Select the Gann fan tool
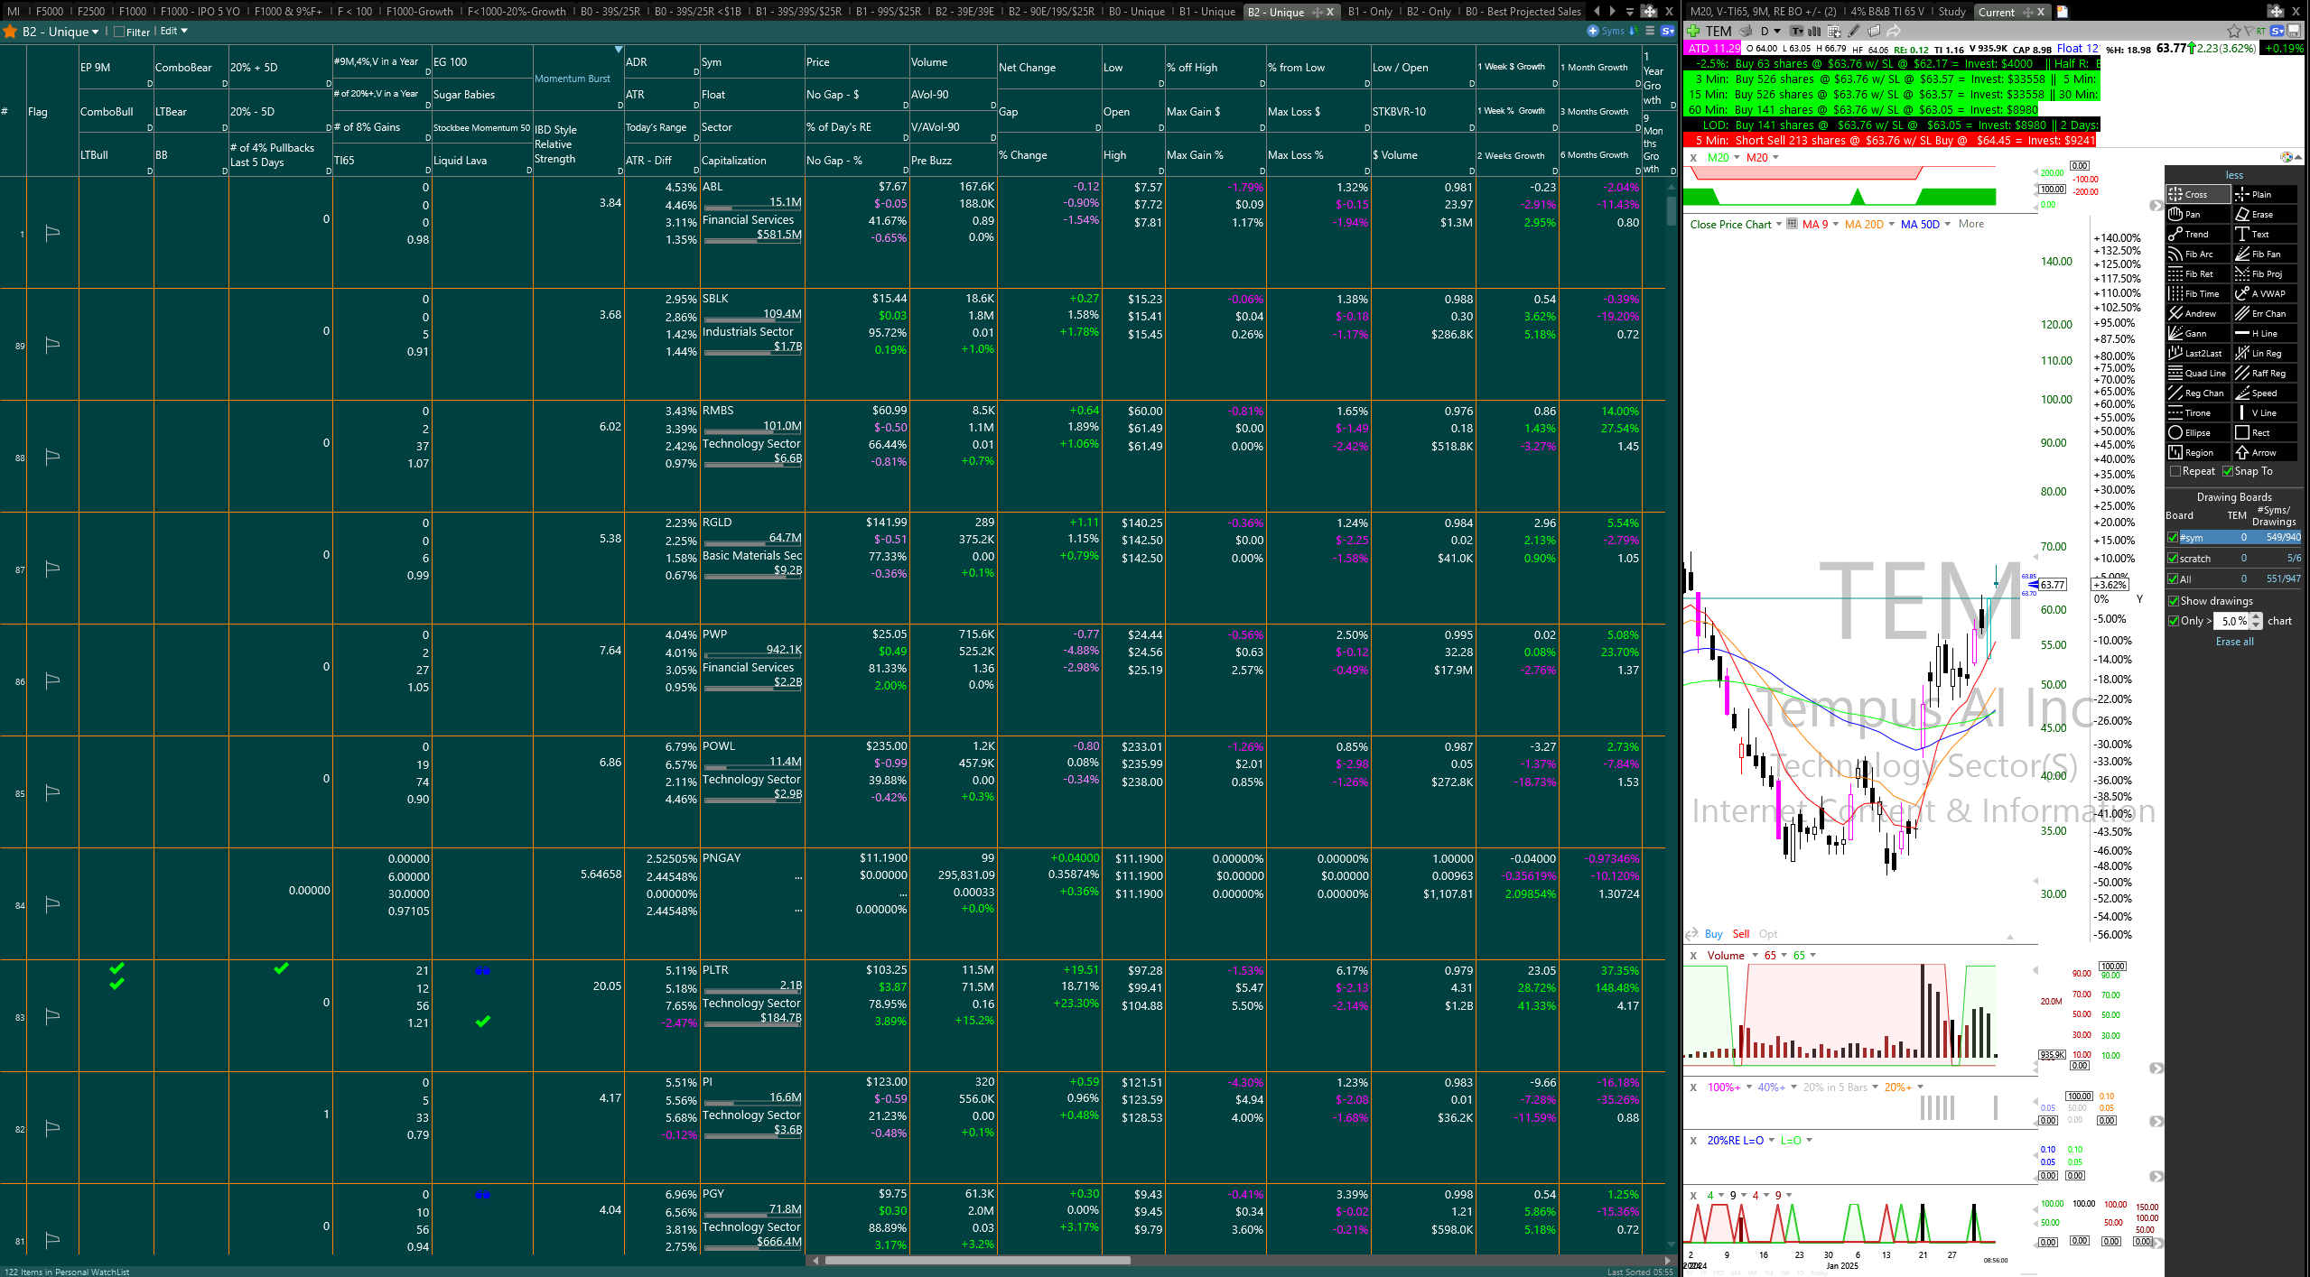Viewport: 2310px width, 1277px height. coord(2197,333)
